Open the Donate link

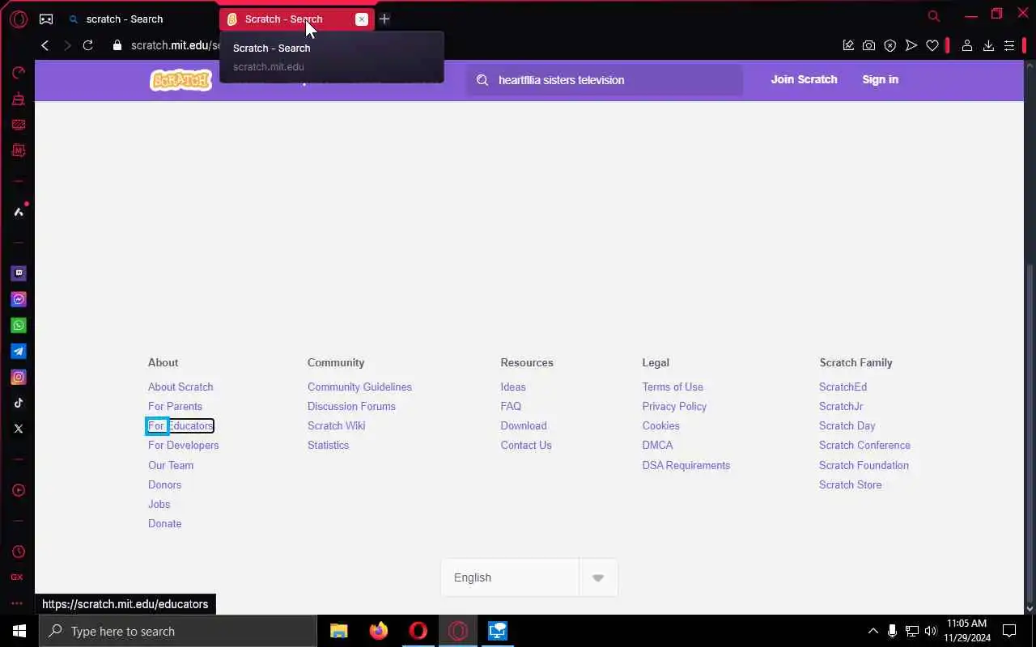(x=164, y=523)
